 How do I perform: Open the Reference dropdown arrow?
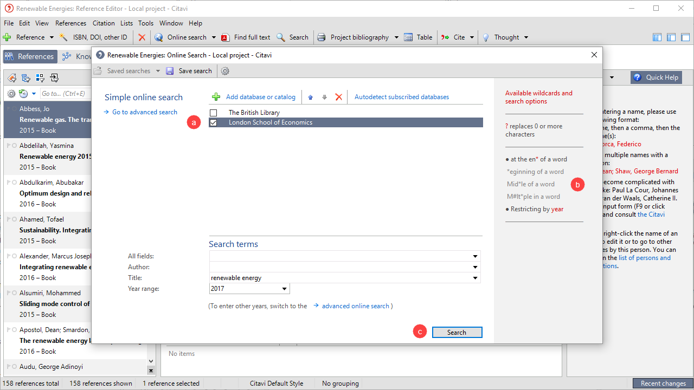point(52,37)
